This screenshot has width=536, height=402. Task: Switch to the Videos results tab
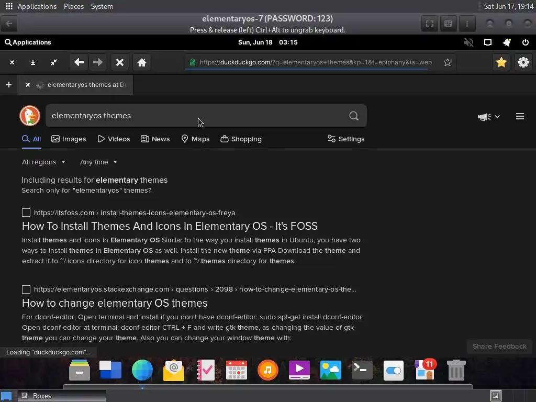pos(114,139)
